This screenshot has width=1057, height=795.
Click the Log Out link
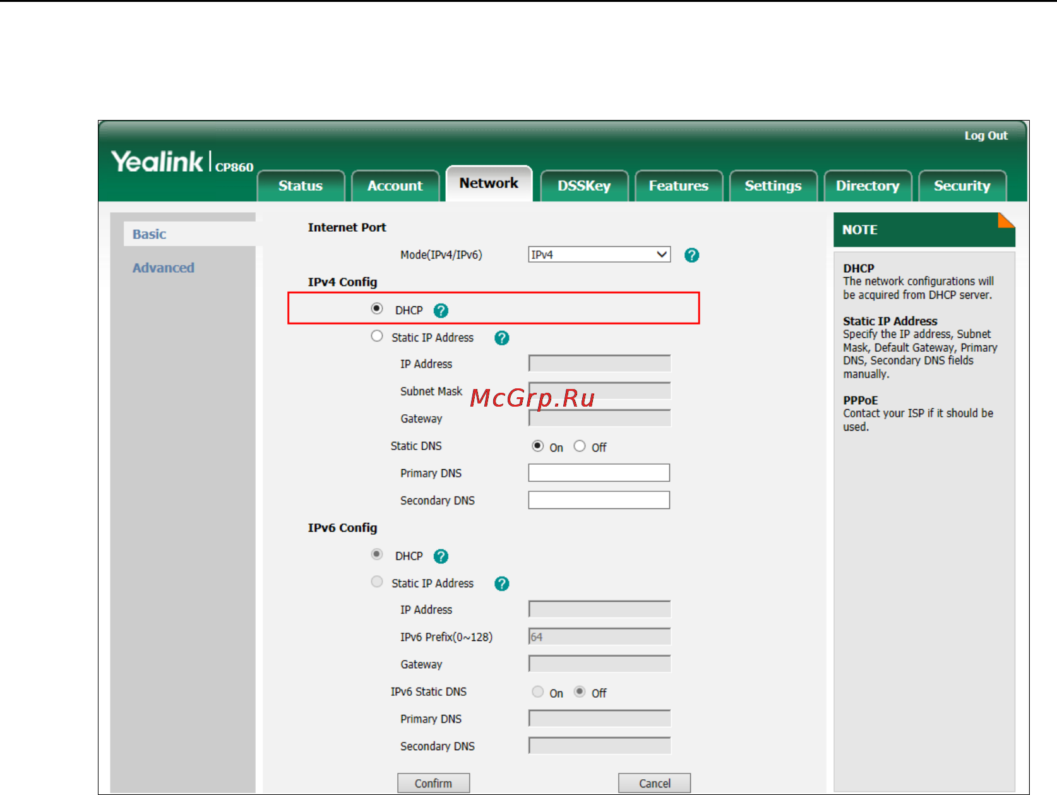click(x=986, y=136)
